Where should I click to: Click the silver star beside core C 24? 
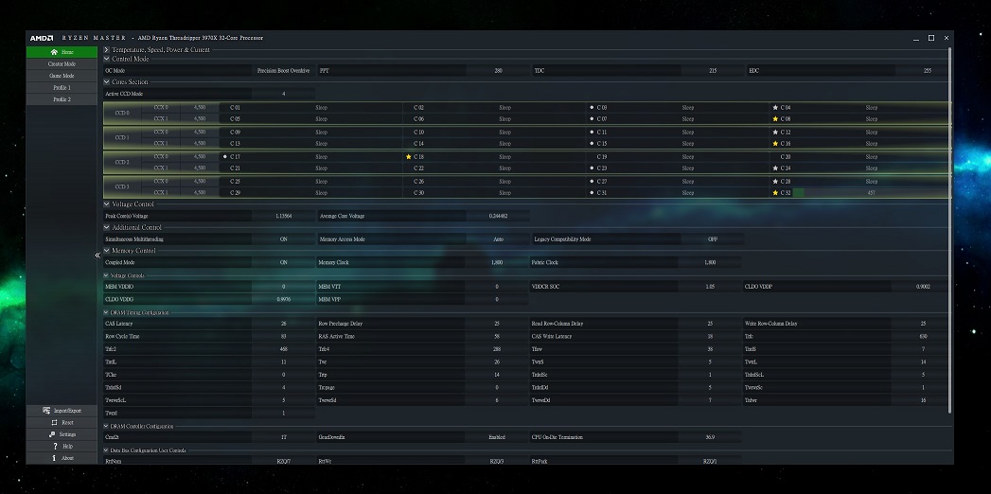775,168
